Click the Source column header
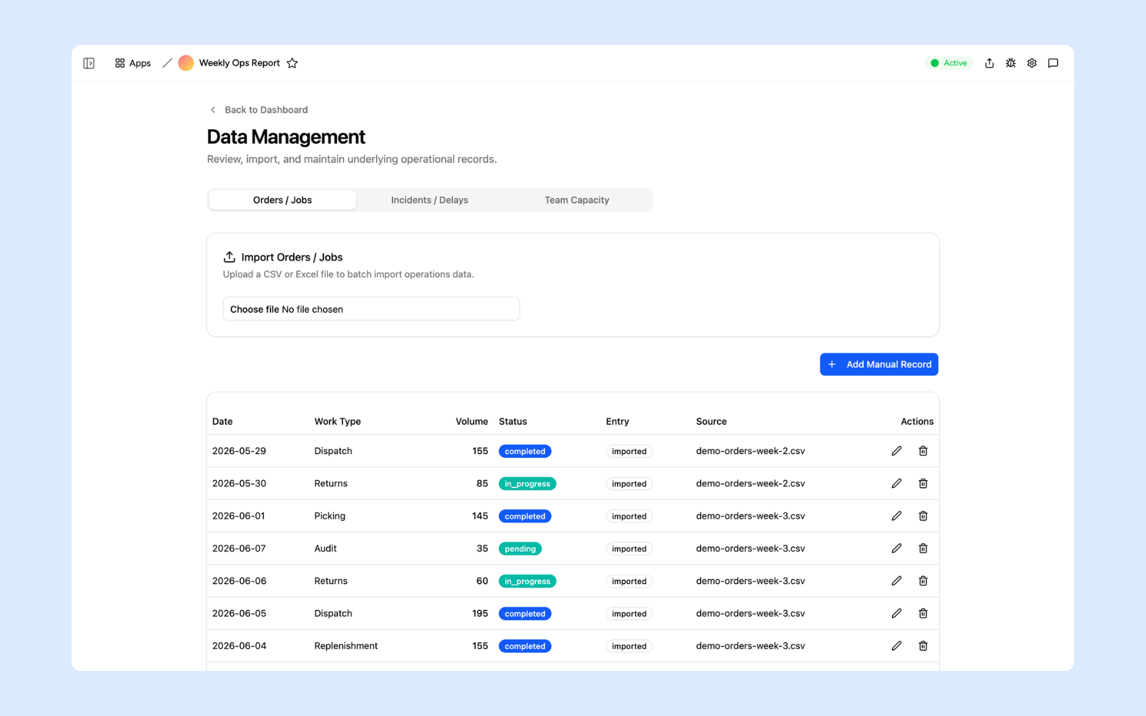The image size is (1146, 716). click(712, 422)
